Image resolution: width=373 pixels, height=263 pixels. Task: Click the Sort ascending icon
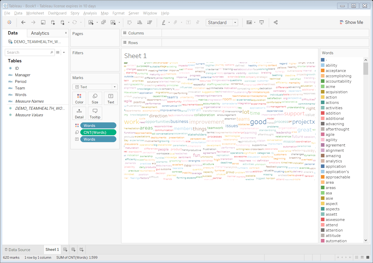click(140, 22)
